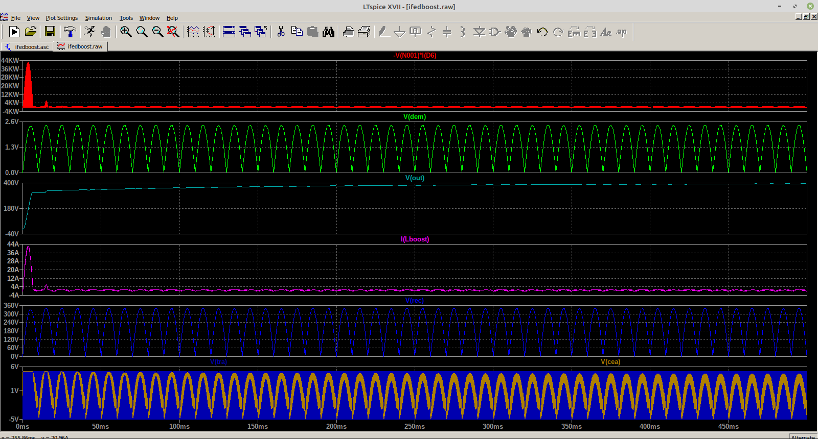Save using the floppy disk icon
Image resolution: width=818 pixels, height=439 pixels.
coord(50,32)
